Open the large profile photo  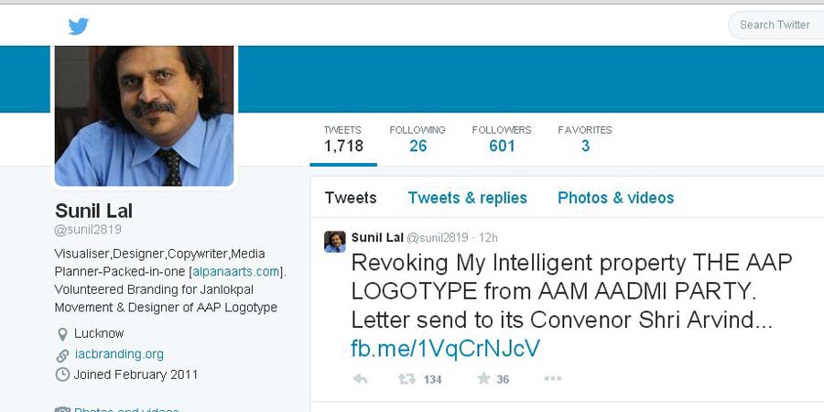[145, 114]
